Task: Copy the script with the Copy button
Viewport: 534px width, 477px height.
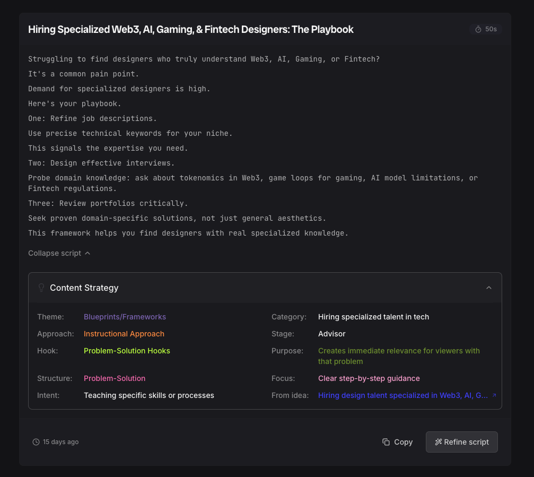Action: coord(397,442)
